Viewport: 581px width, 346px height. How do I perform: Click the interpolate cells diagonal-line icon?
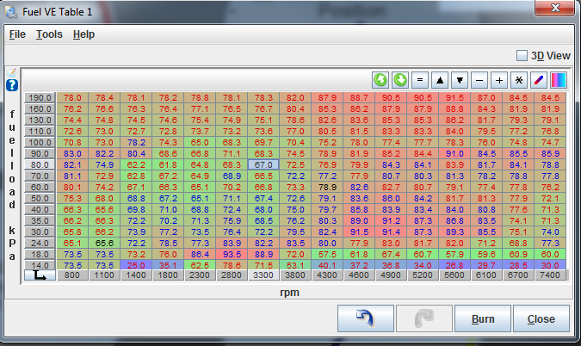pos(539,80)
